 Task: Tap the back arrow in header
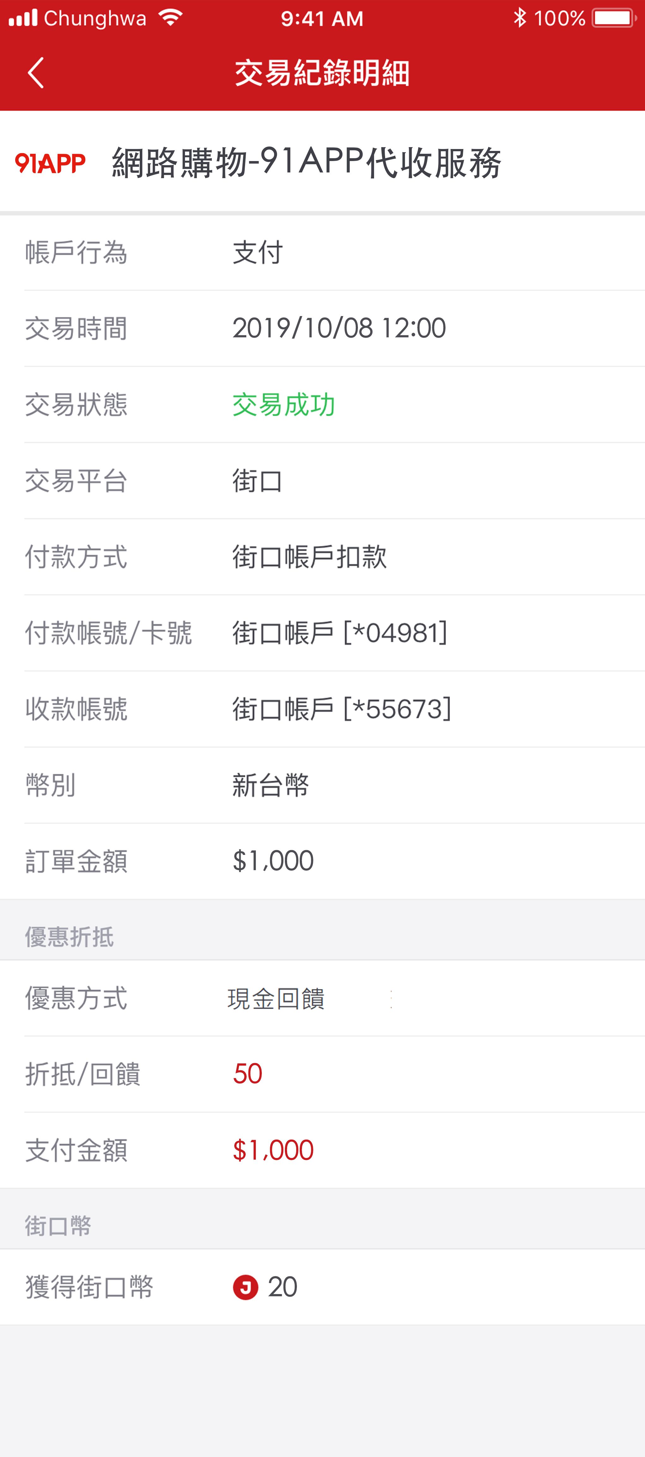(36, 73)
